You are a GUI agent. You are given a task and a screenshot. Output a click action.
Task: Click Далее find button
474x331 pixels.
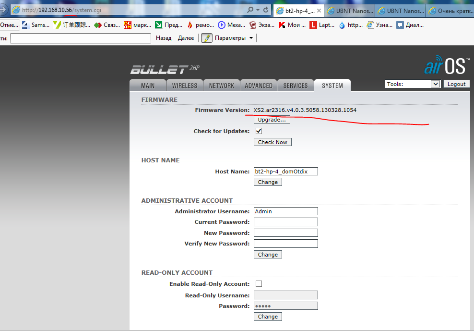(186, 38)
